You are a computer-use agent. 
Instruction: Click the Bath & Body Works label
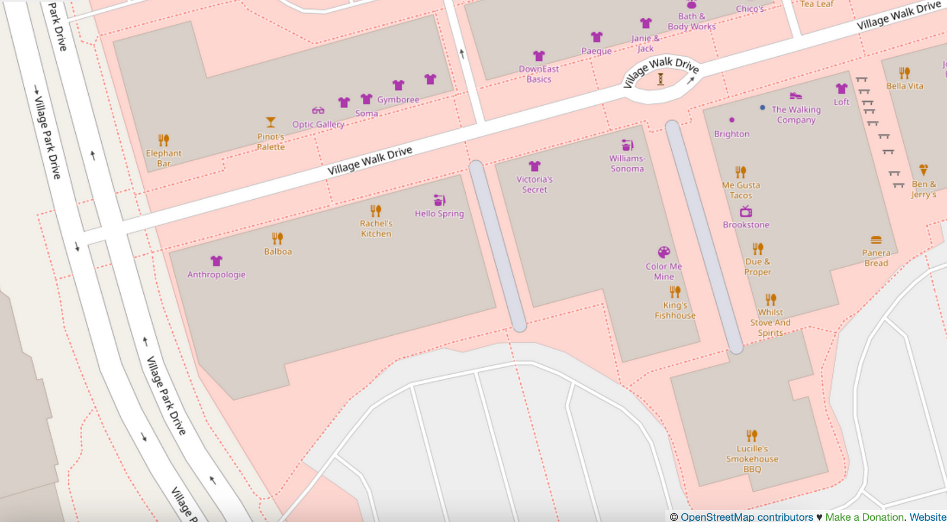click(691, 21)
